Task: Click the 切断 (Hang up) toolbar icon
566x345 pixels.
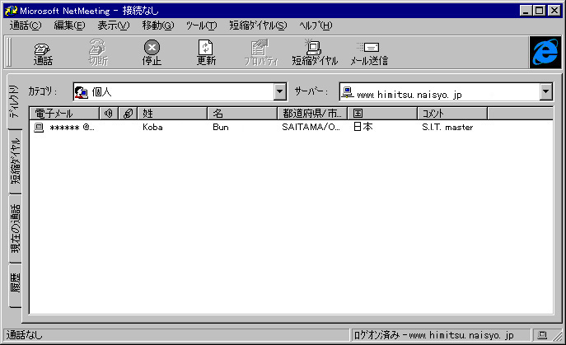Action: pos(98,53)
